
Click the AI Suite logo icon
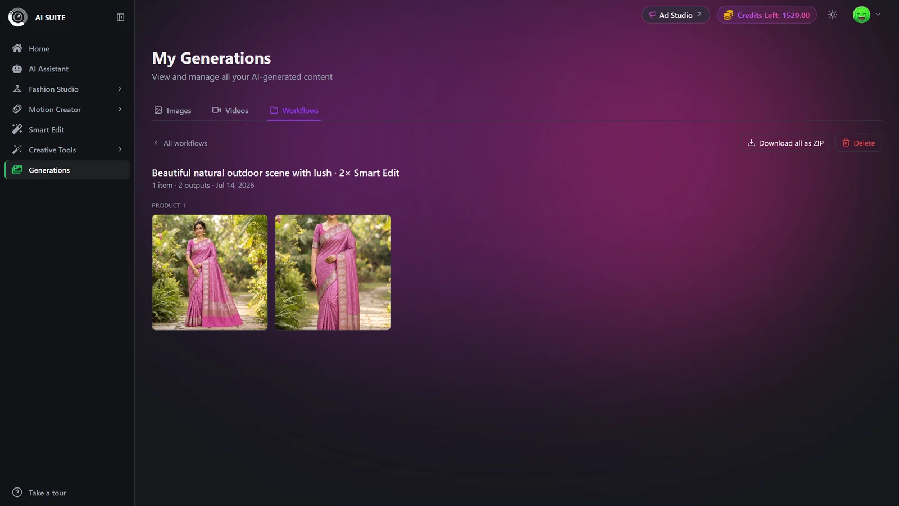tap(18, 17)
